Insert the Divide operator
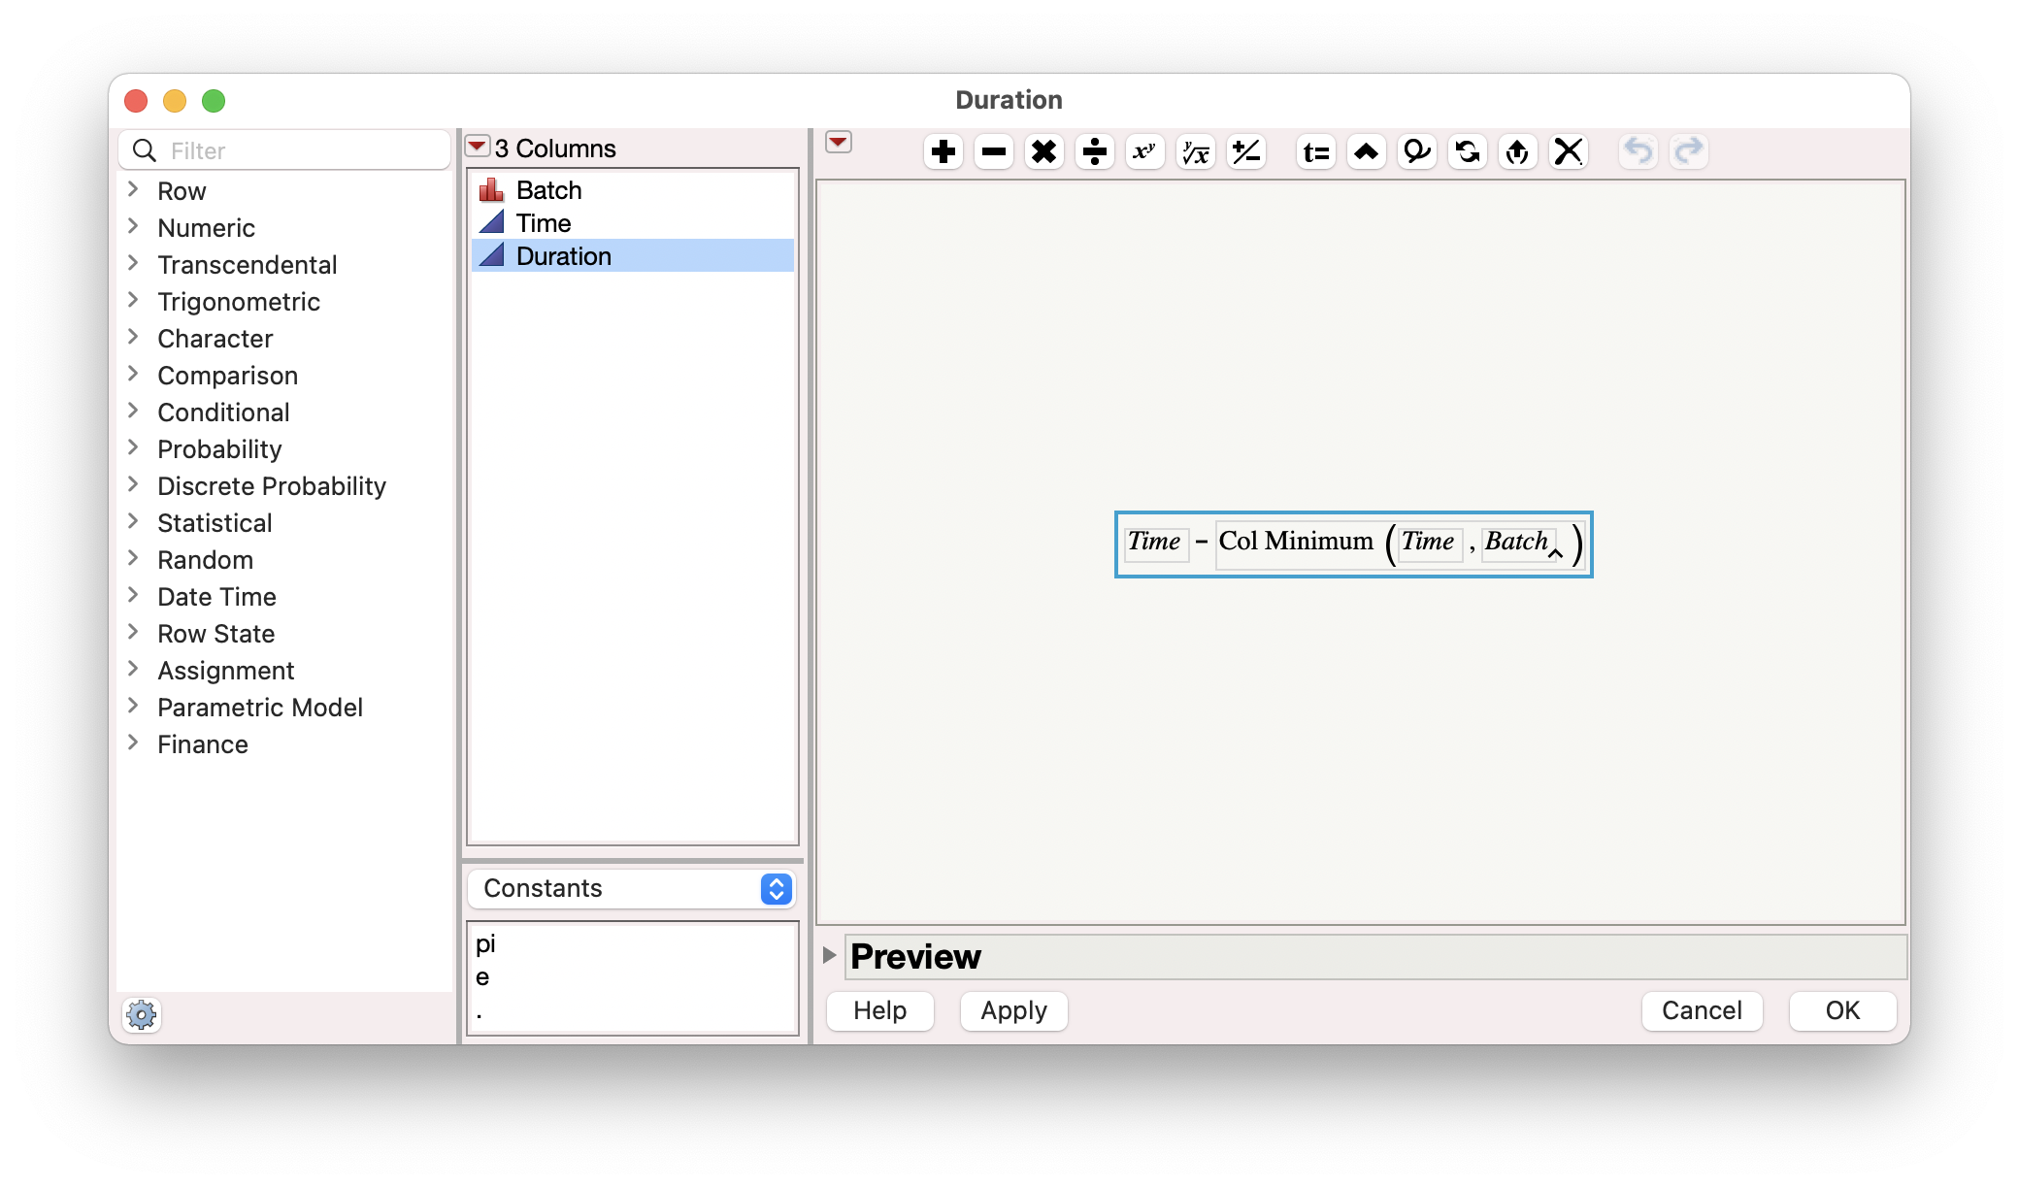Image resolution: width=2019 pixels, height=1188 pixels. pos(1094,152)
